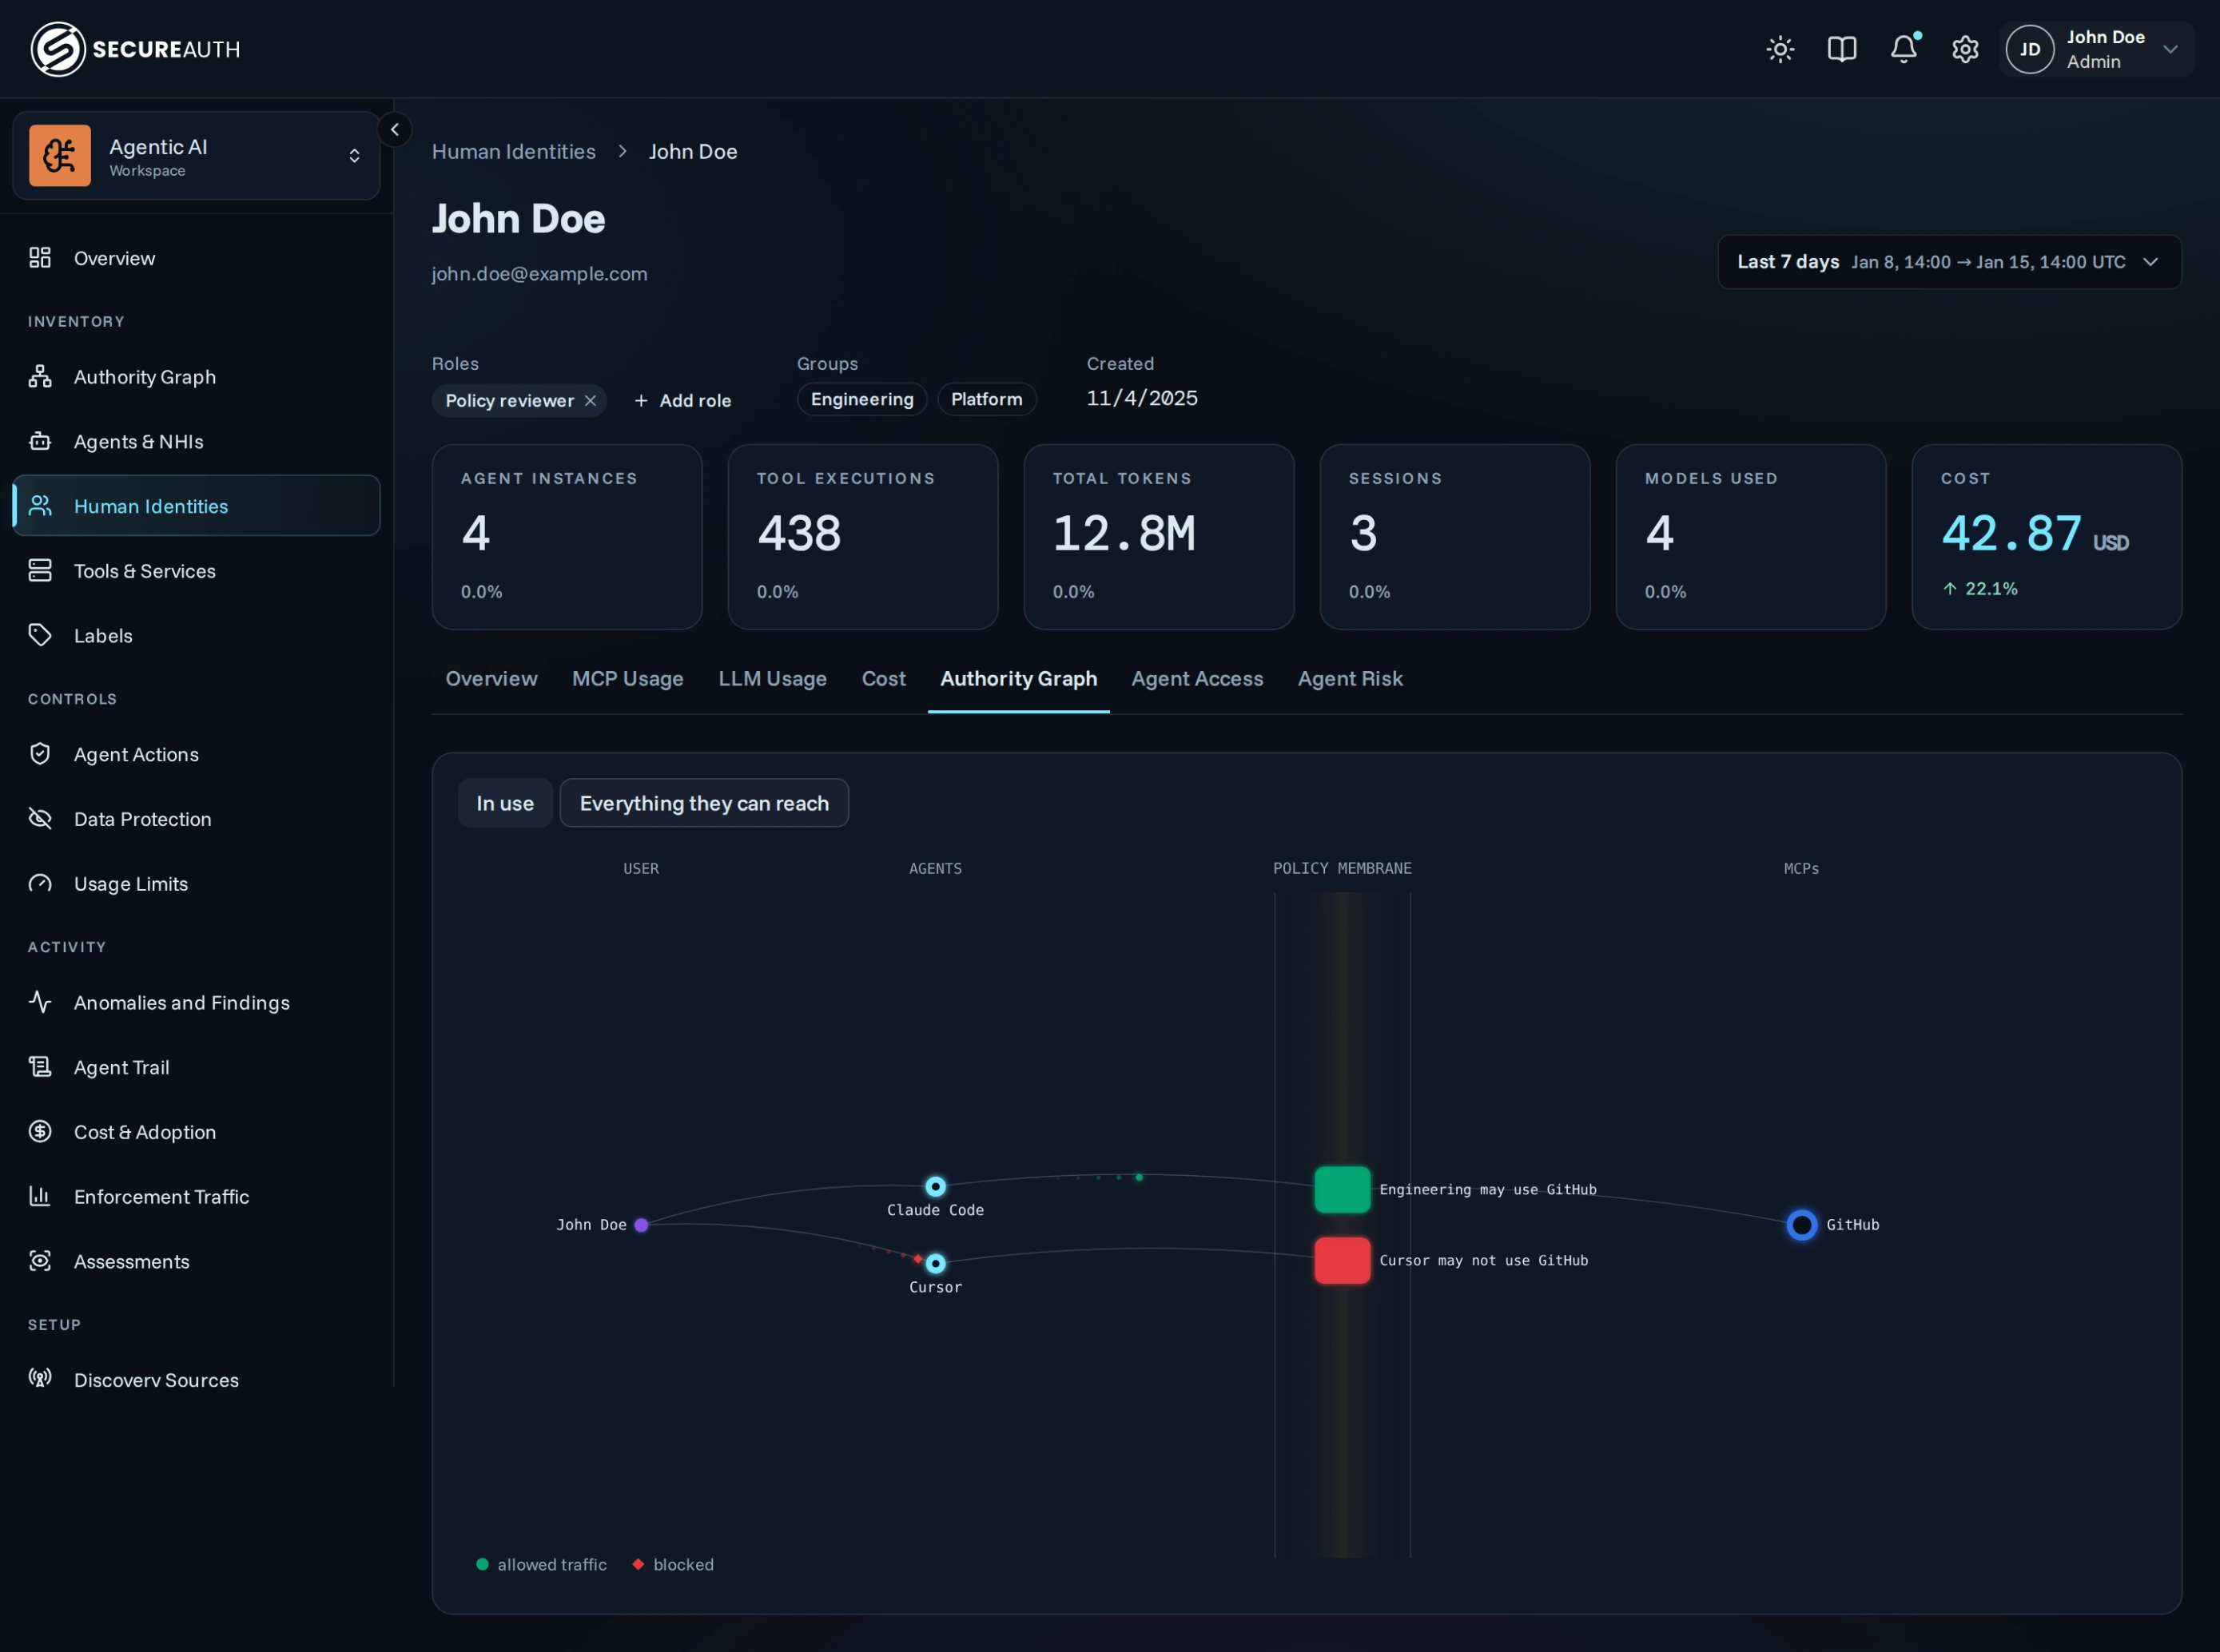Select the In use graph view
The height and width of the screenshot is (1652, 2220).
coord(505,803)
